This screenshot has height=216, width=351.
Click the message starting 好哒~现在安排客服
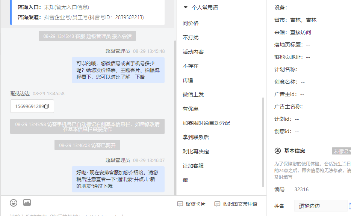118,179
